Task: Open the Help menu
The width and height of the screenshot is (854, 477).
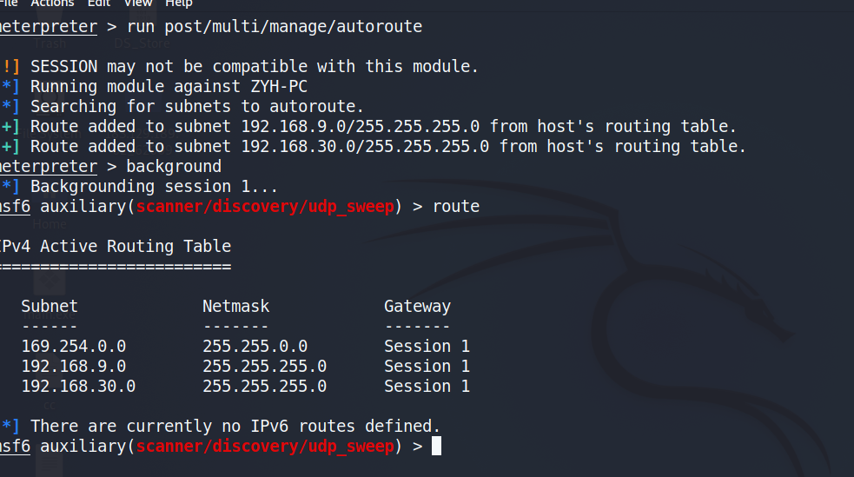Action: 178,3
